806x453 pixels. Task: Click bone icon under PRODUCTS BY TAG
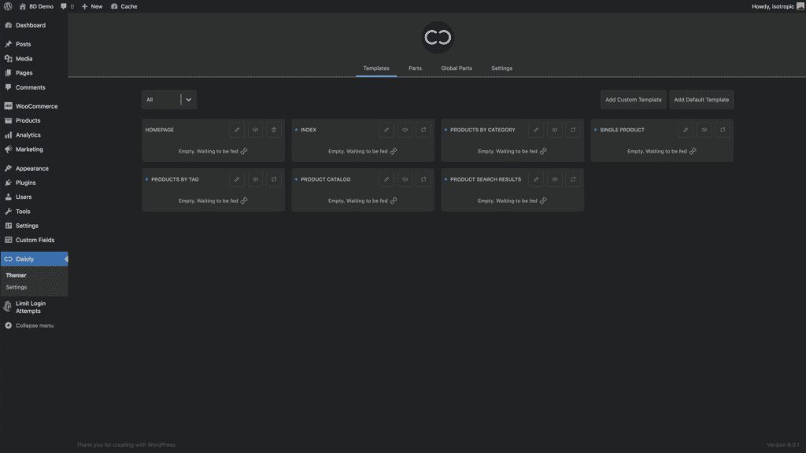click(244, 201)
